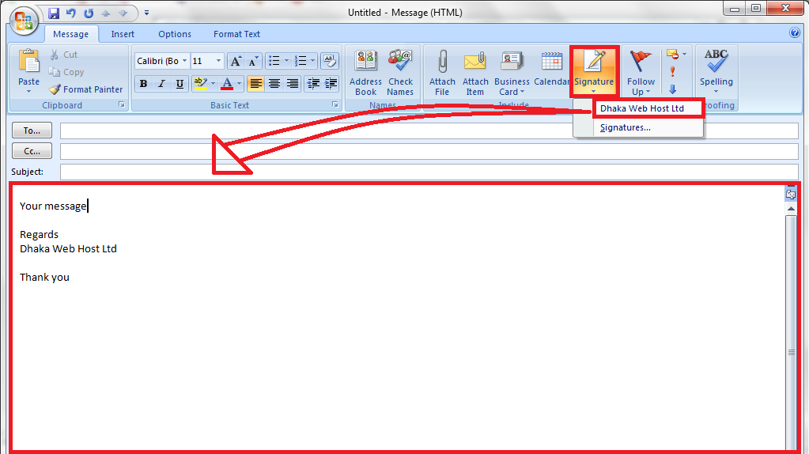Click "Regards" line in message body
Image resolution: width=809 pixels, height=454 pixels.
(x=40, y=234)
